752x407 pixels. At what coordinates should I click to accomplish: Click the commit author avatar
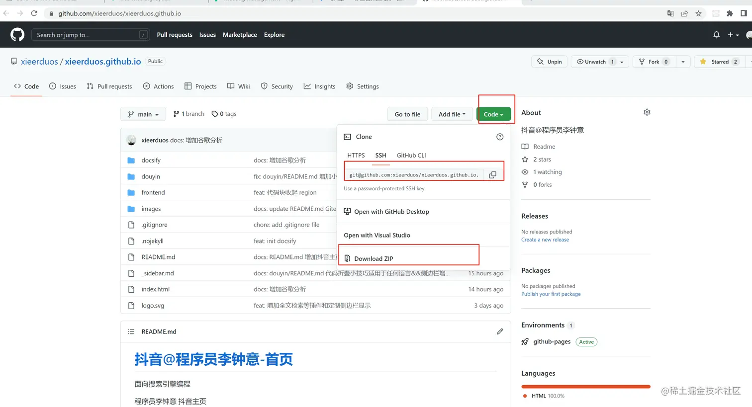point(131,140)
